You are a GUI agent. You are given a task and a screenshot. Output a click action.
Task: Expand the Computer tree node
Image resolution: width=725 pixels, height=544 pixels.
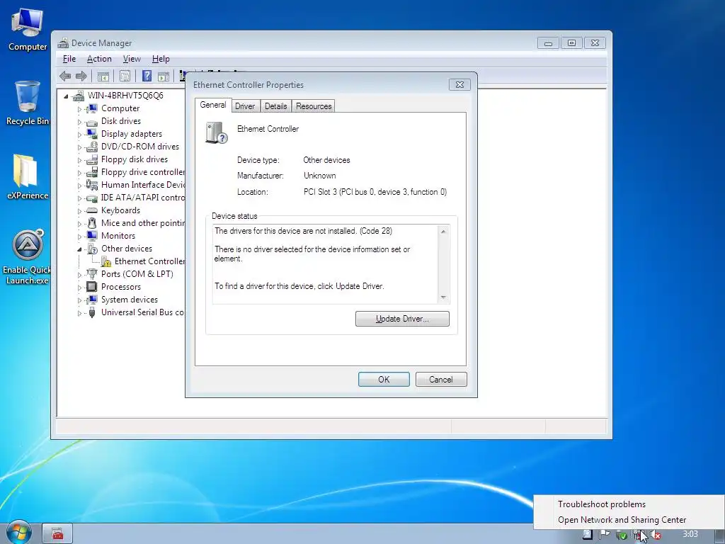[79, 109]
